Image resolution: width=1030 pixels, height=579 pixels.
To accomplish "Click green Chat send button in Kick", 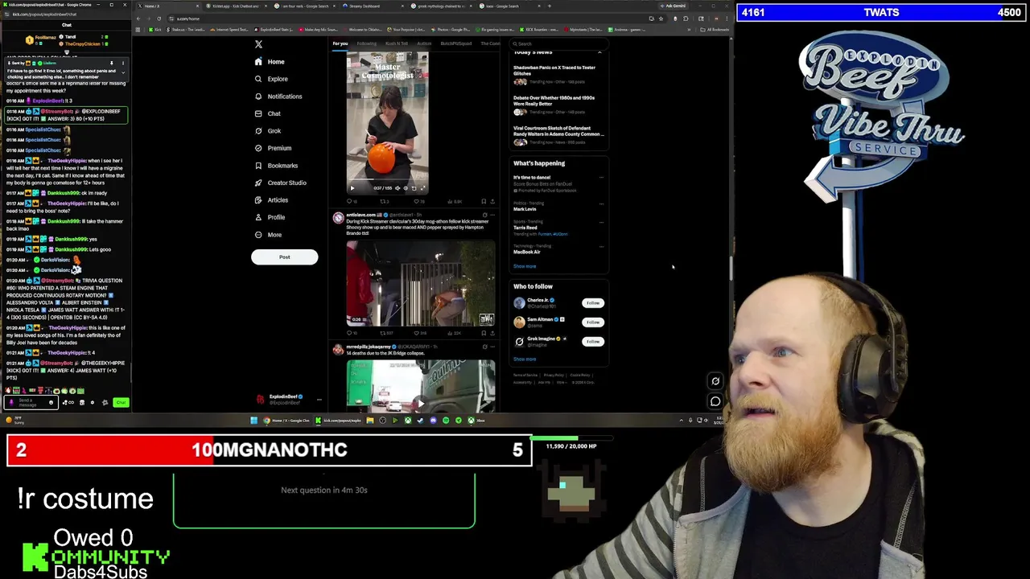I will [121, 402].
